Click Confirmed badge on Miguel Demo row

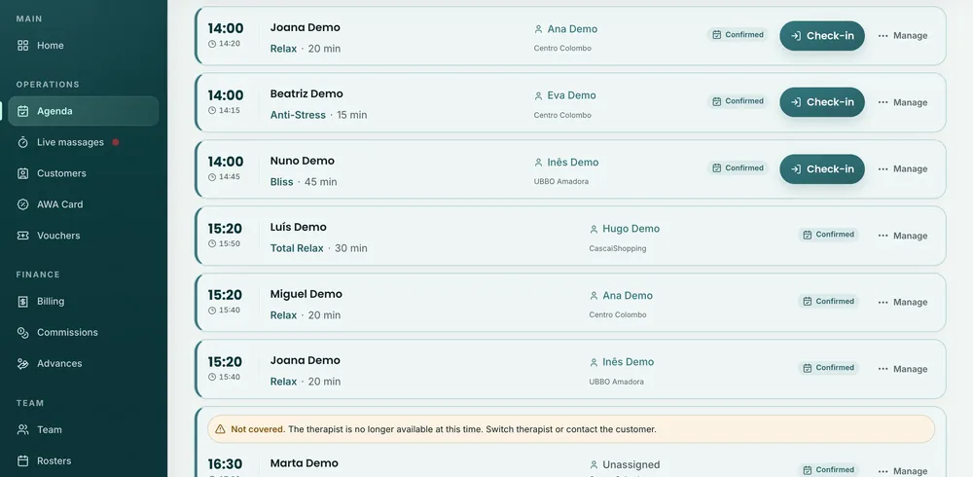click(828, 301)
